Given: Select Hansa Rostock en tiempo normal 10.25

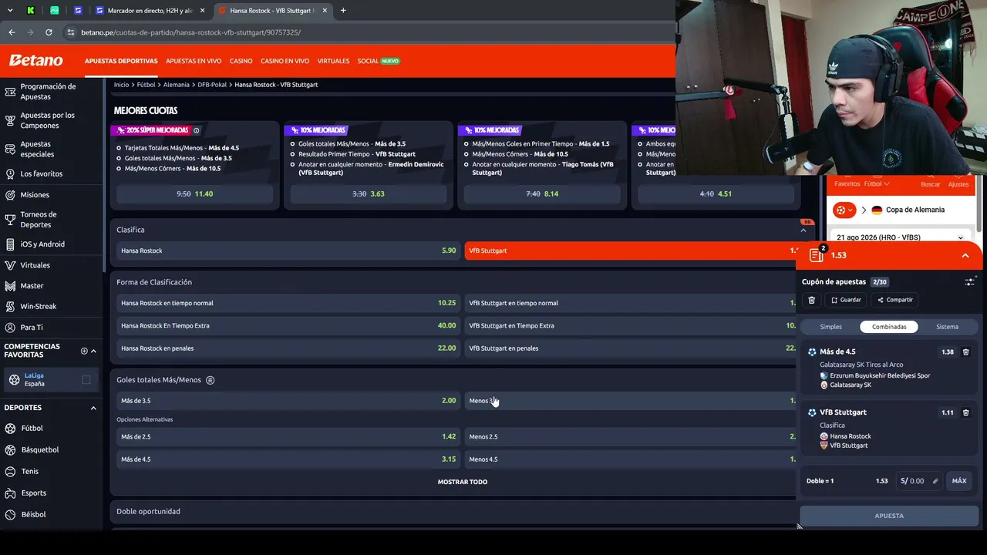Looking at the screenshot, I should point(288,303).
